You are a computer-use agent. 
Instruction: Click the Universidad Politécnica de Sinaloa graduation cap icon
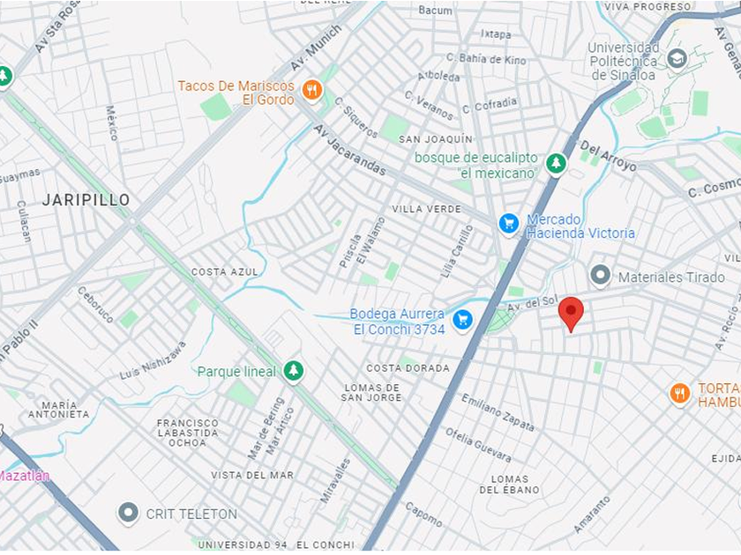point(677,58)
